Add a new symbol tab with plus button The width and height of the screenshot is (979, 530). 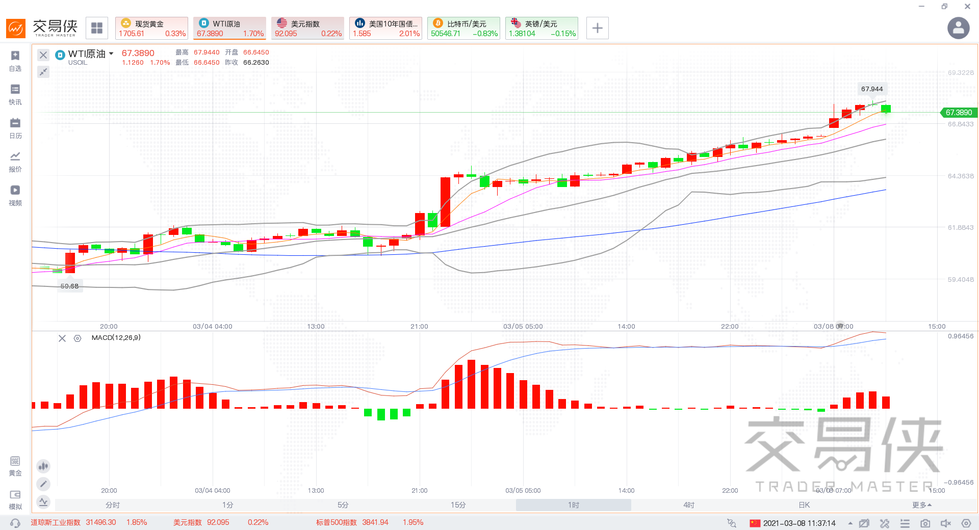point(598,28)
